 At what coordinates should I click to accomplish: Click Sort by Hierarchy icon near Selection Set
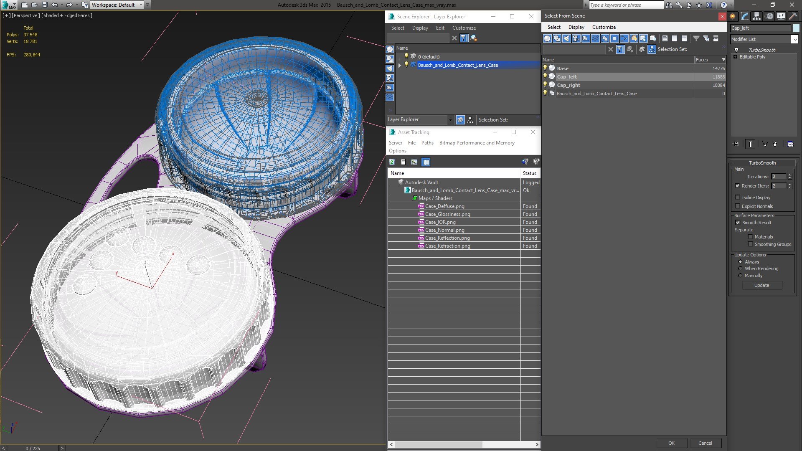click(652, 49)
